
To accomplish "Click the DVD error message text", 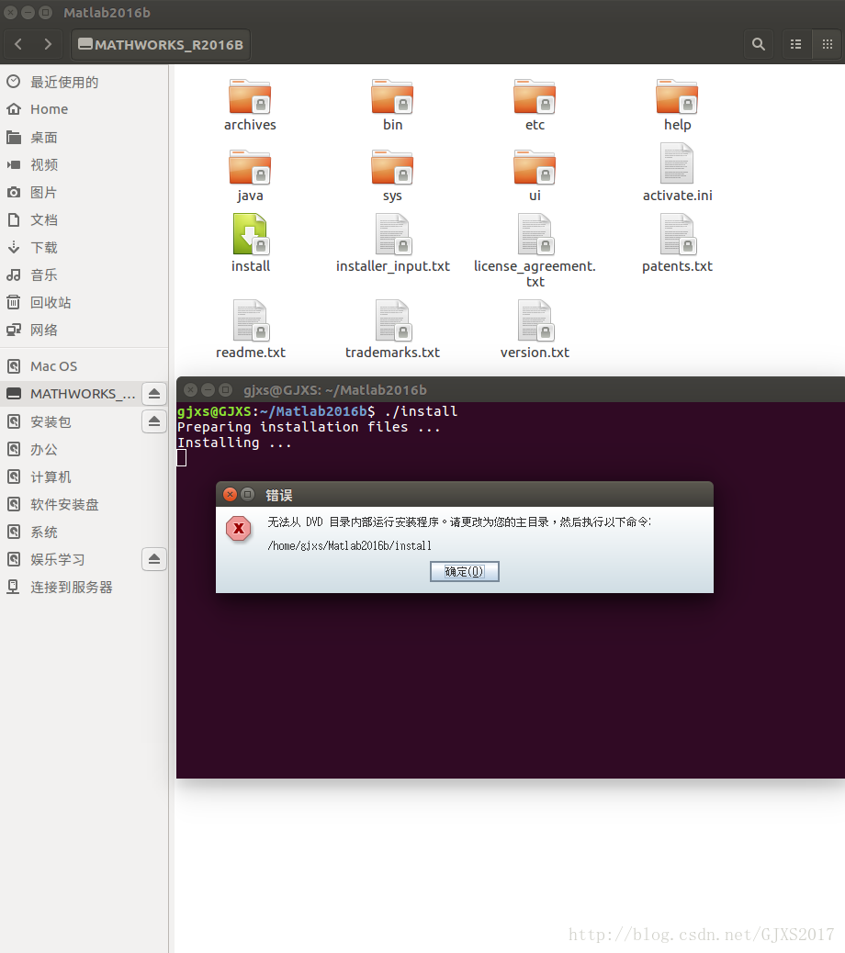I will (459, 522).
